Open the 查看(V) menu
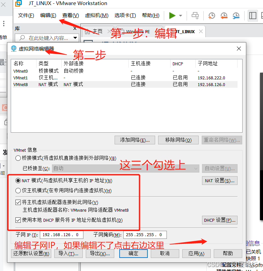This screenshot has width=263, height=271. [71, 15]
